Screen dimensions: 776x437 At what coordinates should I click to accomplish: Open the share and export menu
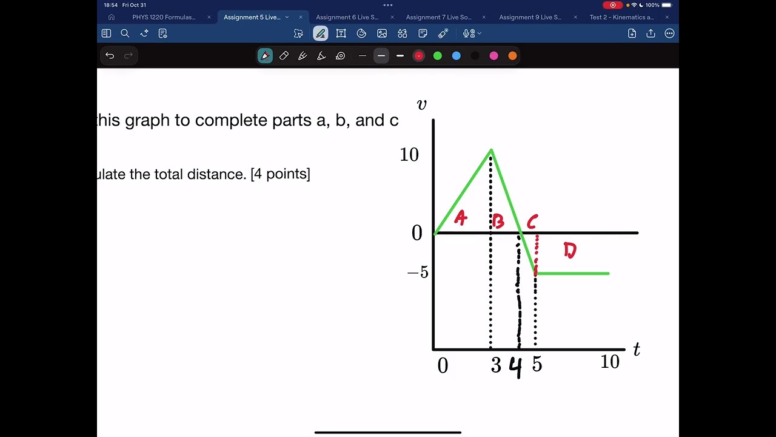click(x=651, y=33)
